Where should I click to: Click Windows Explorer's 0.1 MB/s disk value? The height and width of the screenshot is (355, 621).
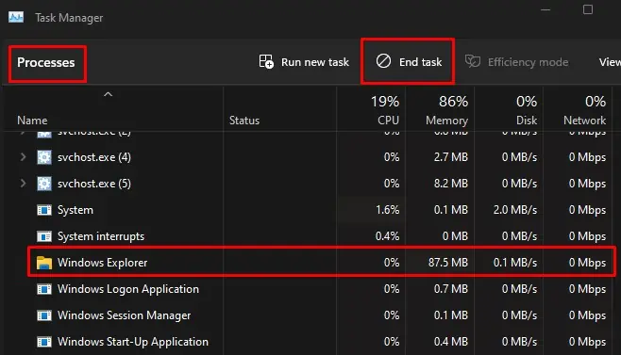[x=515, y=263]
